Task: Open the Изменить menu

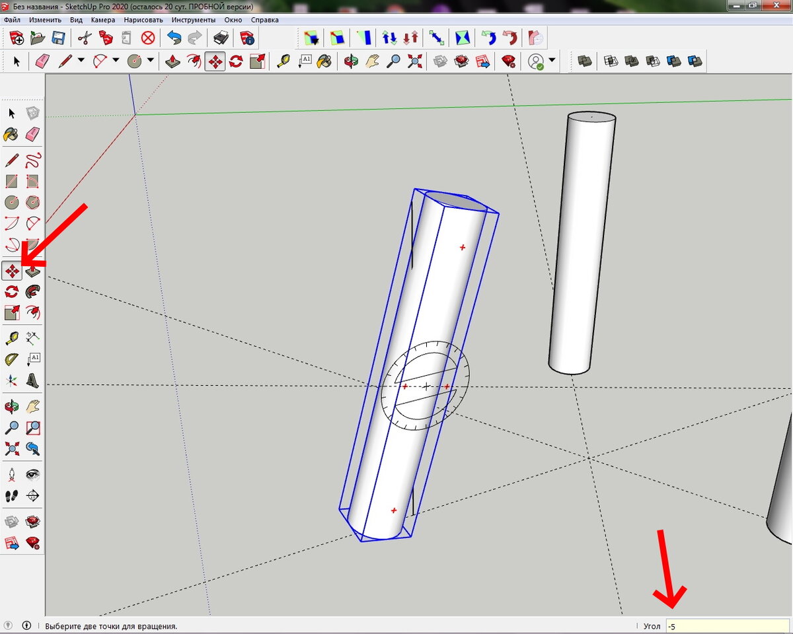Action: (45, 20)
